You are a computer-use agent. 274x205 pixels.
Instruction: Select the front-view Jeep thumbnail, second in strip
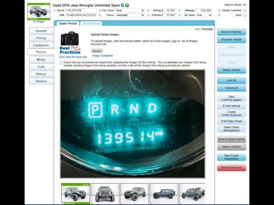105,194
